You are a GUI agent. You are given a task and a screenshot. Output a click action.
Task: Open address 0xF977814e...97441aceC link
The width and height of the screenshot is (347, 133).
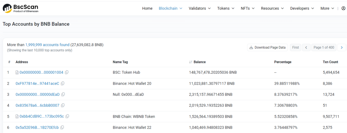tap(37, 83)
